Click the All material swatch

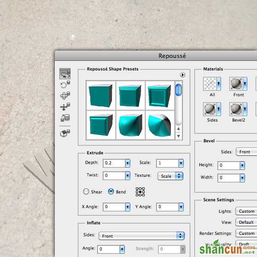tap(210, 84)
